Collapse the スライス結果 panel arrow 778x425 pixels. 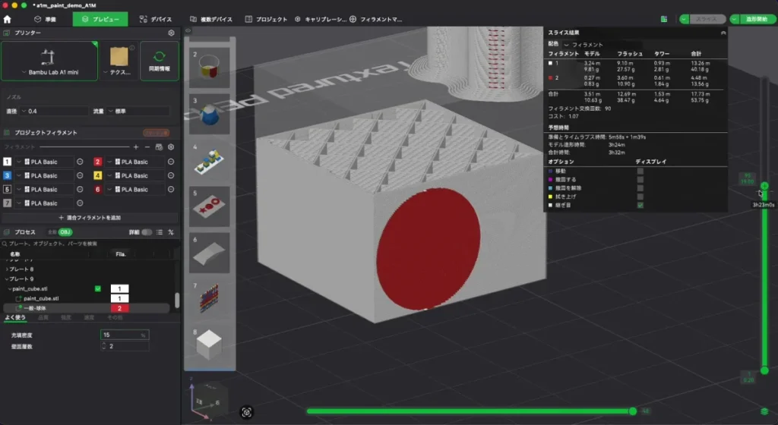tap(723, 33)
